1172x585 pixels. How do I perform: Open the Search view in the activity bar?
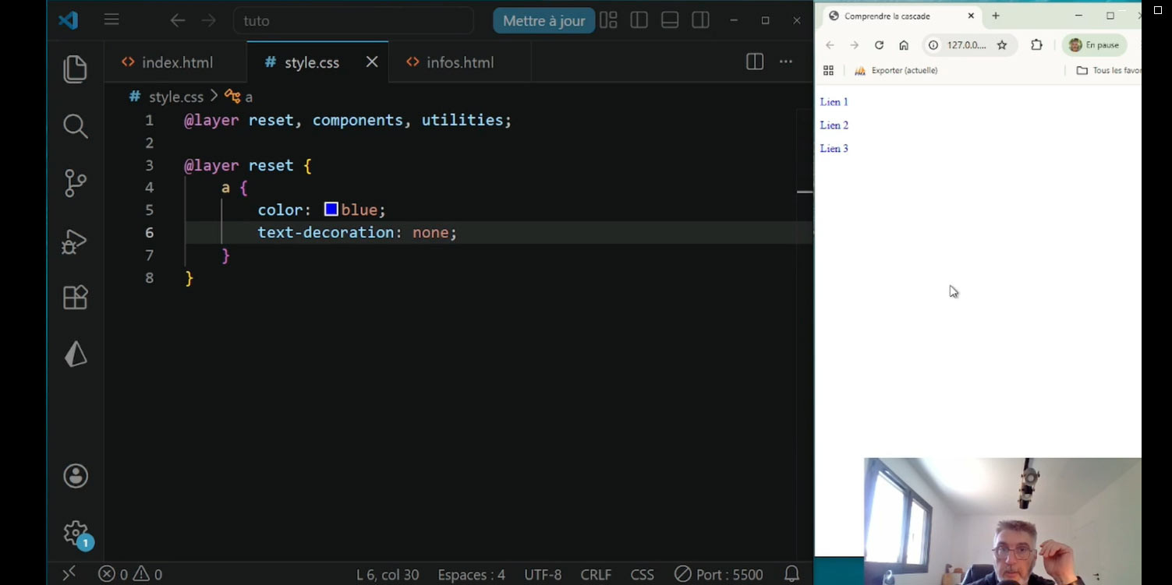[x=75, y=126]
